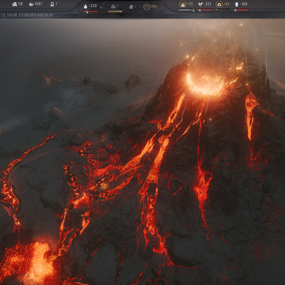285x285 pixels.
Task: Click the -327 leaf value
Action: tap(207, 4)
